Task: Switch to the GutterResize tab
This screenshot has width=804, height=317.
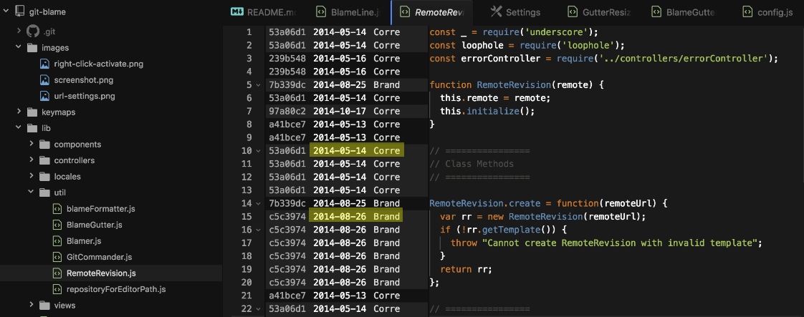Action: [600, 11]
